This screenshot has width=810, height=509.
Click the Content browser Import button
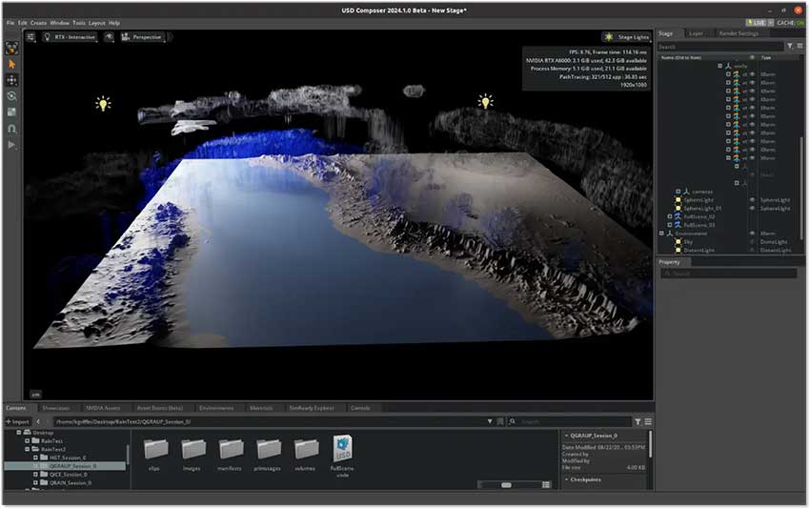[x=18, y=421]
